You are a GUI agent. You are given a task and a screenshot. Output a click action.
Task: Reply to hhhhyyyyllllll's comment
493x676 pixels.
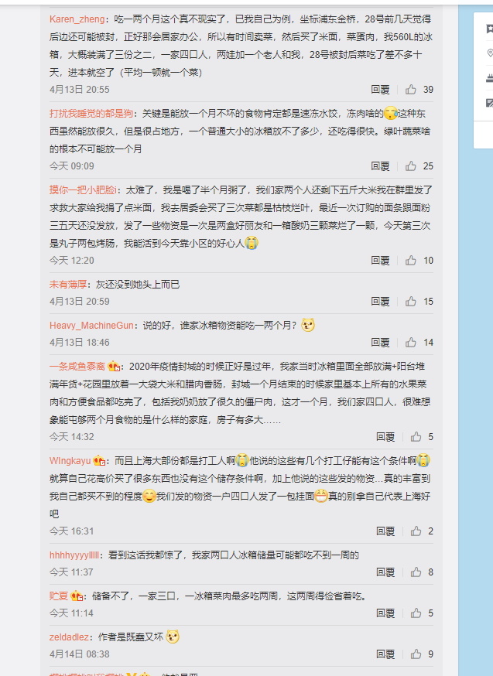click(385, 572)
